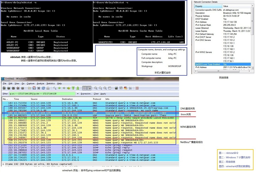Click the Property column header in network details
The image size is (256, 173).
click(x=208, y=6)
